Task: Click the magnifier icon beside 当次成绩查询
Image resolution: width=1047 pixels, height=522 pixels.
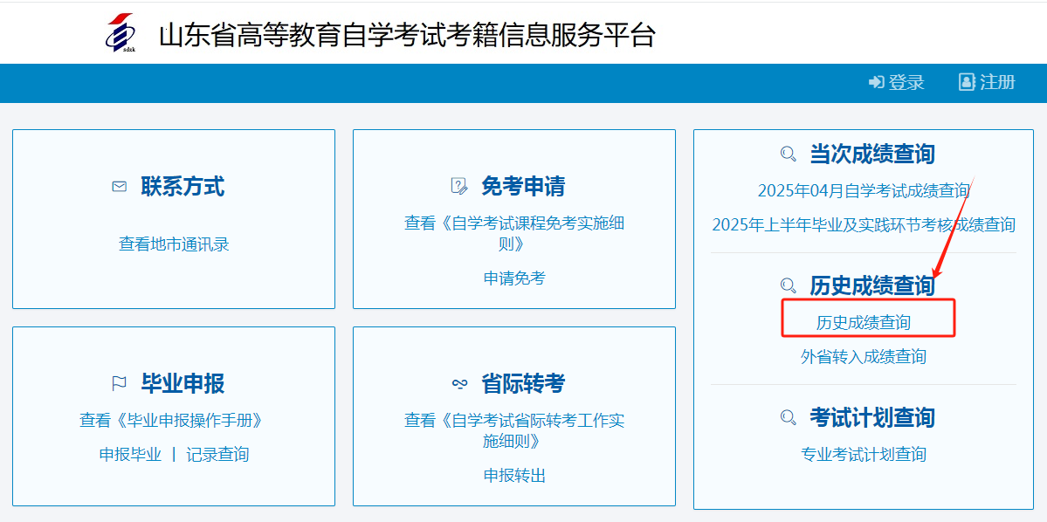Action: click(788, 153)
